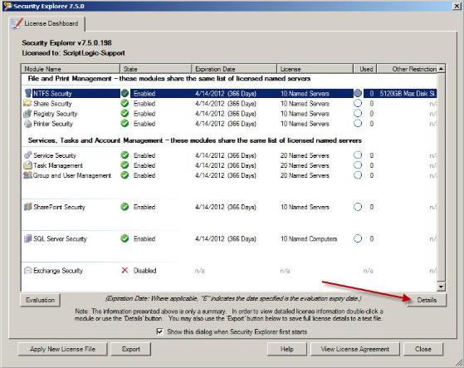Click the Disabled state for Exchange Security
Screen dimensions: 464x368
(x=144, y=270)
